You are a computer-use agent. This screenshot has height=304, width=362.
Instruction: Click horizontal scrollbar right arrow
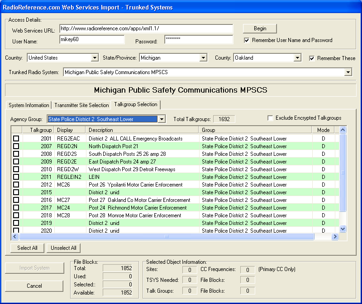[x=335, y=236]
